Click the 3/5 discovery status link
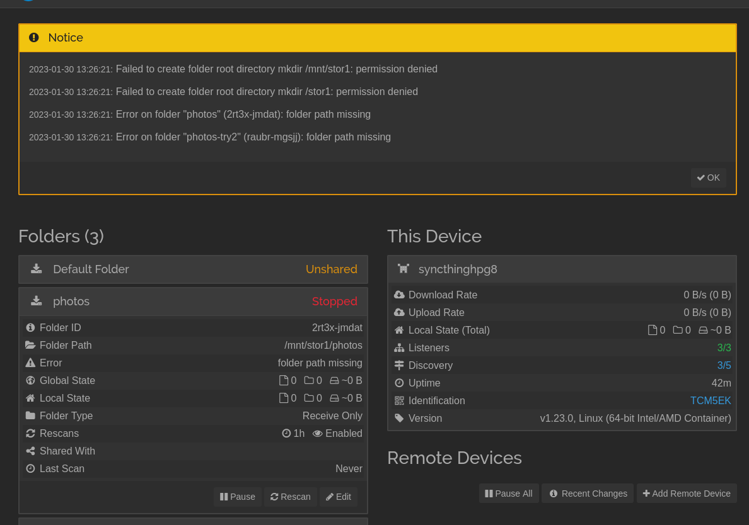The image size is (749, 525). (x=724, y=366)
